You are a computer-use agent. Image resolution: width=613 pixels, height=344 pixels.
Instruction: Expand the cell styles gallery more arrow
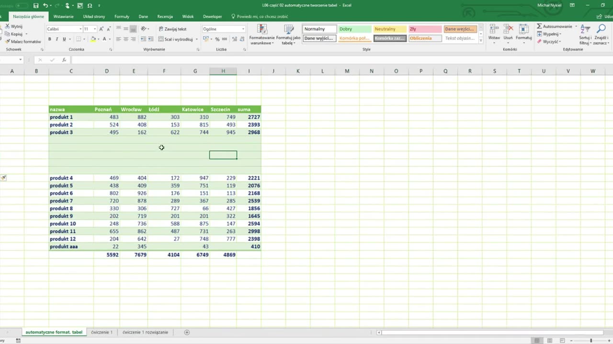coord(481,40)
